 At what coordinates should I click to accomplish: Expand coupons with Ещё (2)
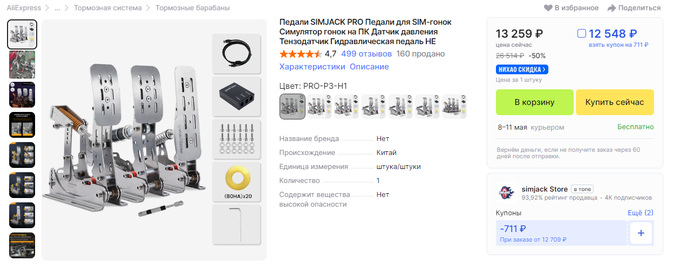(641, 213)
